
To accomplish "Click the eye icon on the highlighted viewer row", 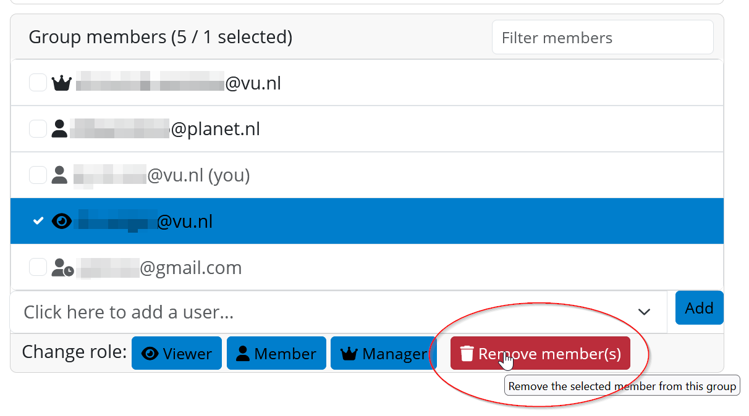I will (x=61, y=221).
